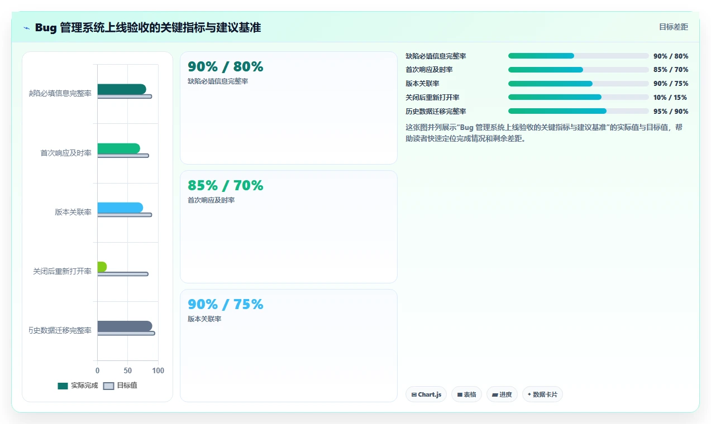Open the 90% / 80% data card
Image resolution: width=711 pixels, height=424 pixels.
click(288, 108)
